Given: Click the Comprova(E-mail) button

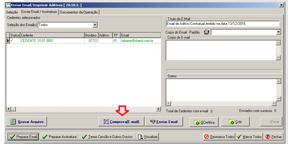Looking at the screenshot, I should (x=121, y=122).
